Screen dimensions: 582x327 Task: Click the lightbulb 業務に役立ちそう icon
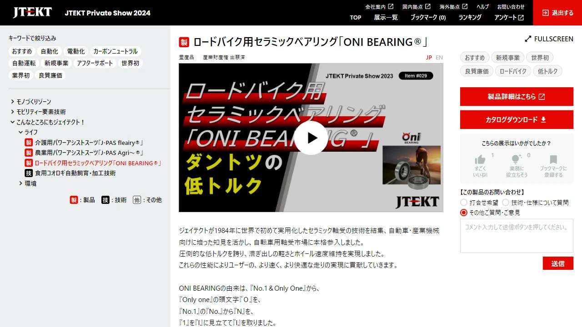[x=516, y=159]
